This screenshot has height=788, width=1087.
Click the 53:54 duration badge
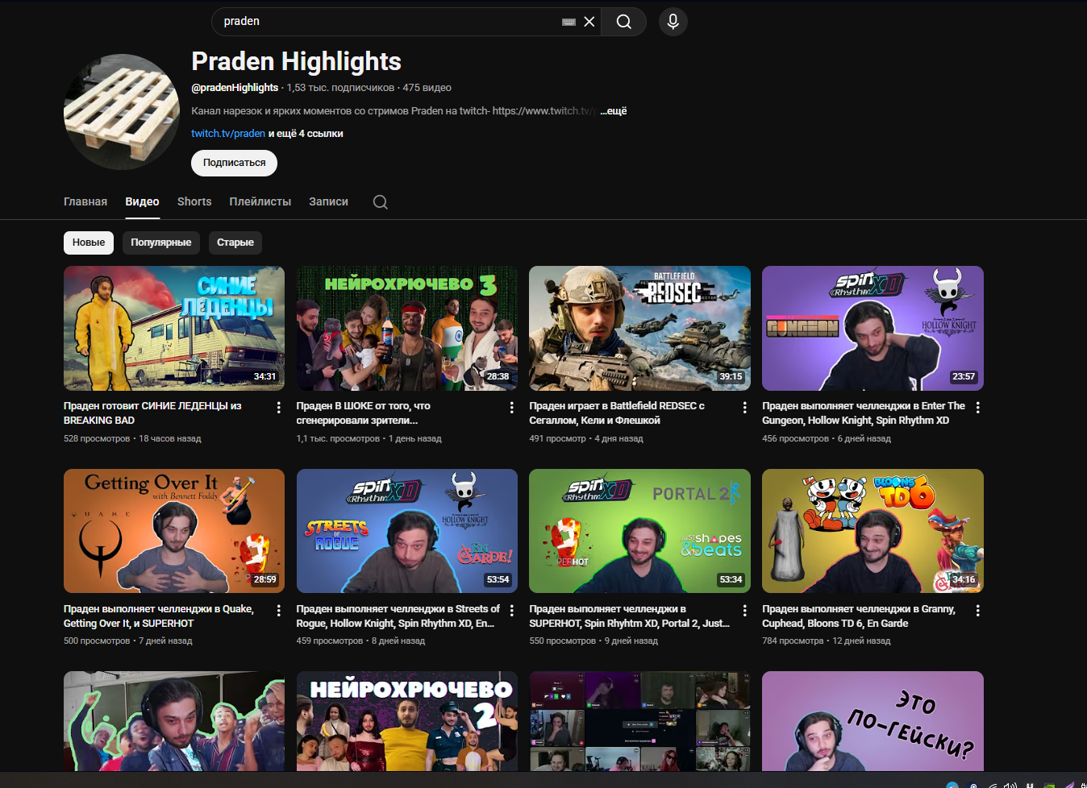pyautogui.click(x=498, y=579)
